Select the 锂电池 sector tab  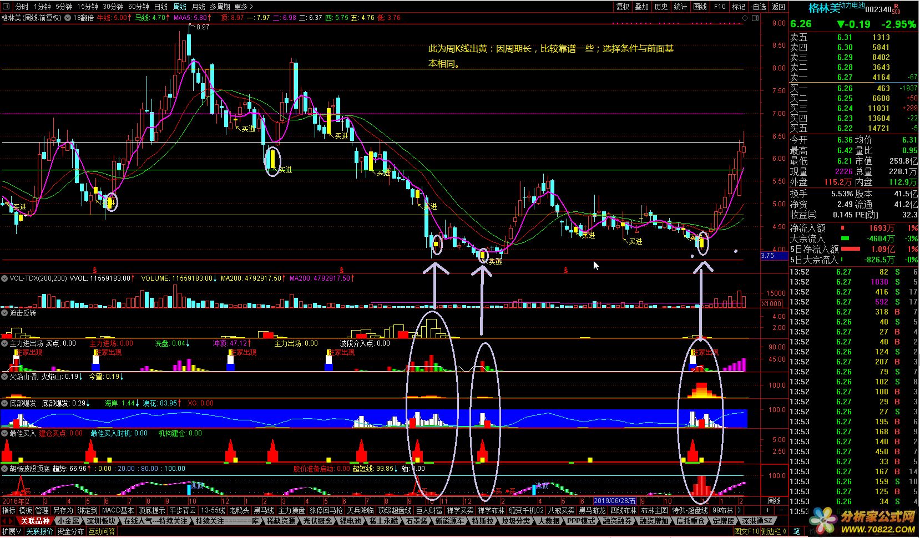(351, 521)
